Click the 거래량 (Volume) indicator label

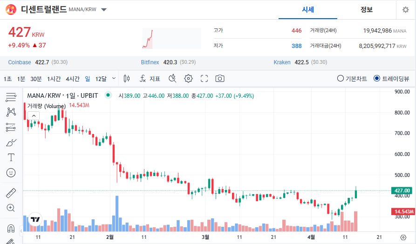(47, 106)
